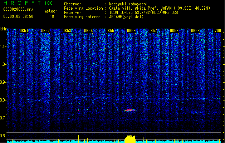Screen dimensions: 225x143
Task: Click the Receiving Location label
Action: coord(83,8)
